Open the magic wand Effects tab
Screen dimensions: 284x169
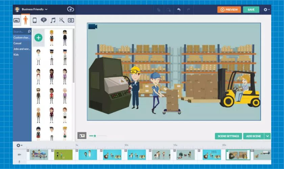tap(62, 20)
